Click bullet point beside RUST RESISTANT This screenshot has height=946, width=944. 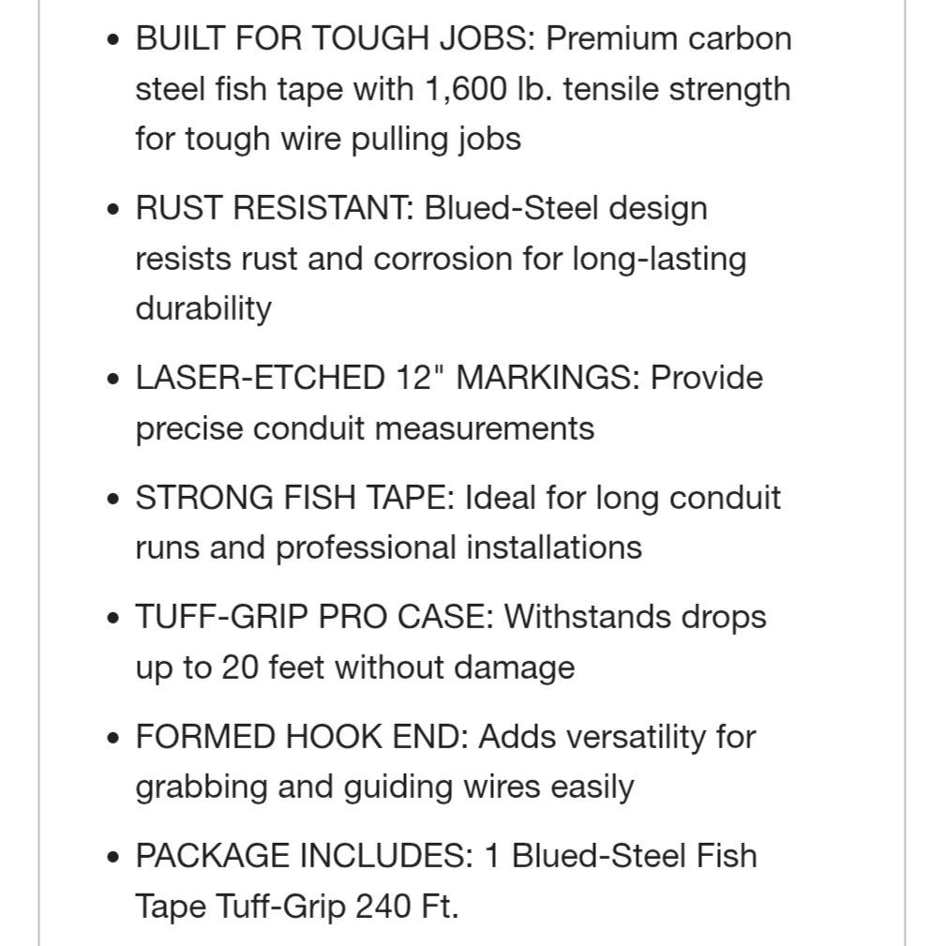click(x=112, y=210)
